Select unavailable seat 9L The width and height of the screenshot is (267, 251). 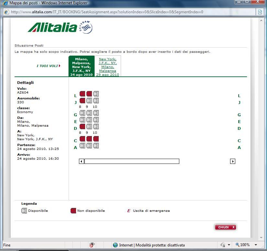coord(89,94)
